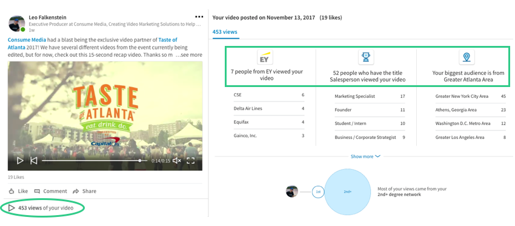
Task: Click the '7 people from EY viewed' text
Action: 267,75
